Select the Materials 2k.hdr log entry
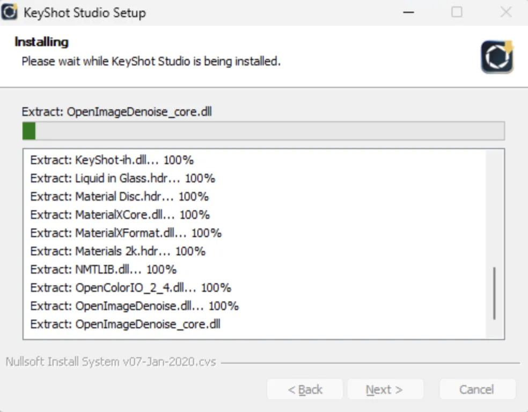This screenshot has width=528, height=412. pyautogui.click(x=118, y=251)
